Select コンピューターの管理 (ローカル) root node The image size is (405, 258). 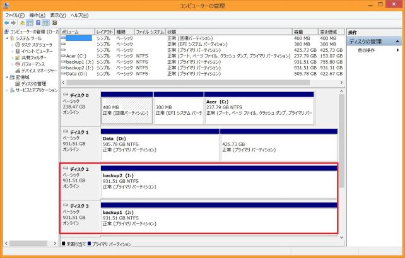point(34,32)
